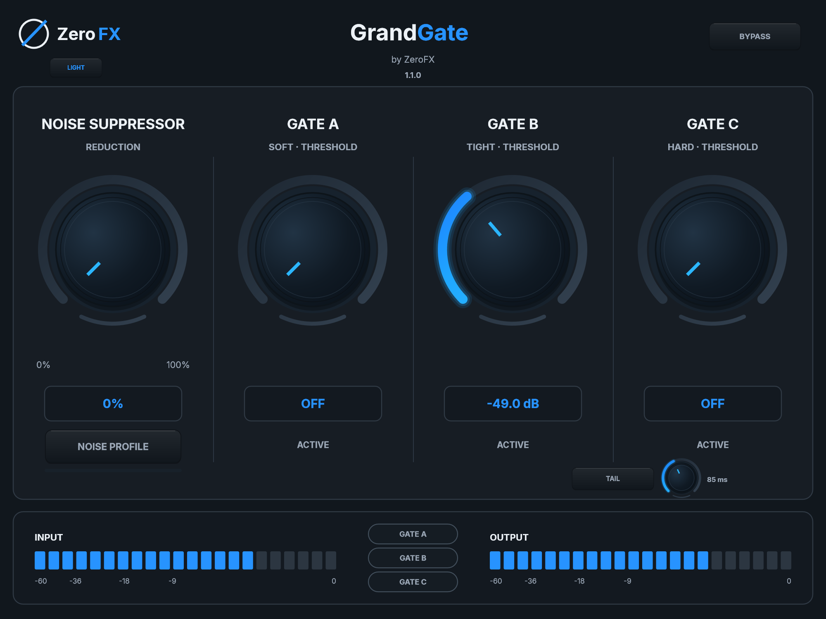Click the NOISE SUPPRESSOR heading
The height and width of the screenshot is (619, 826).
coord(113,124)
